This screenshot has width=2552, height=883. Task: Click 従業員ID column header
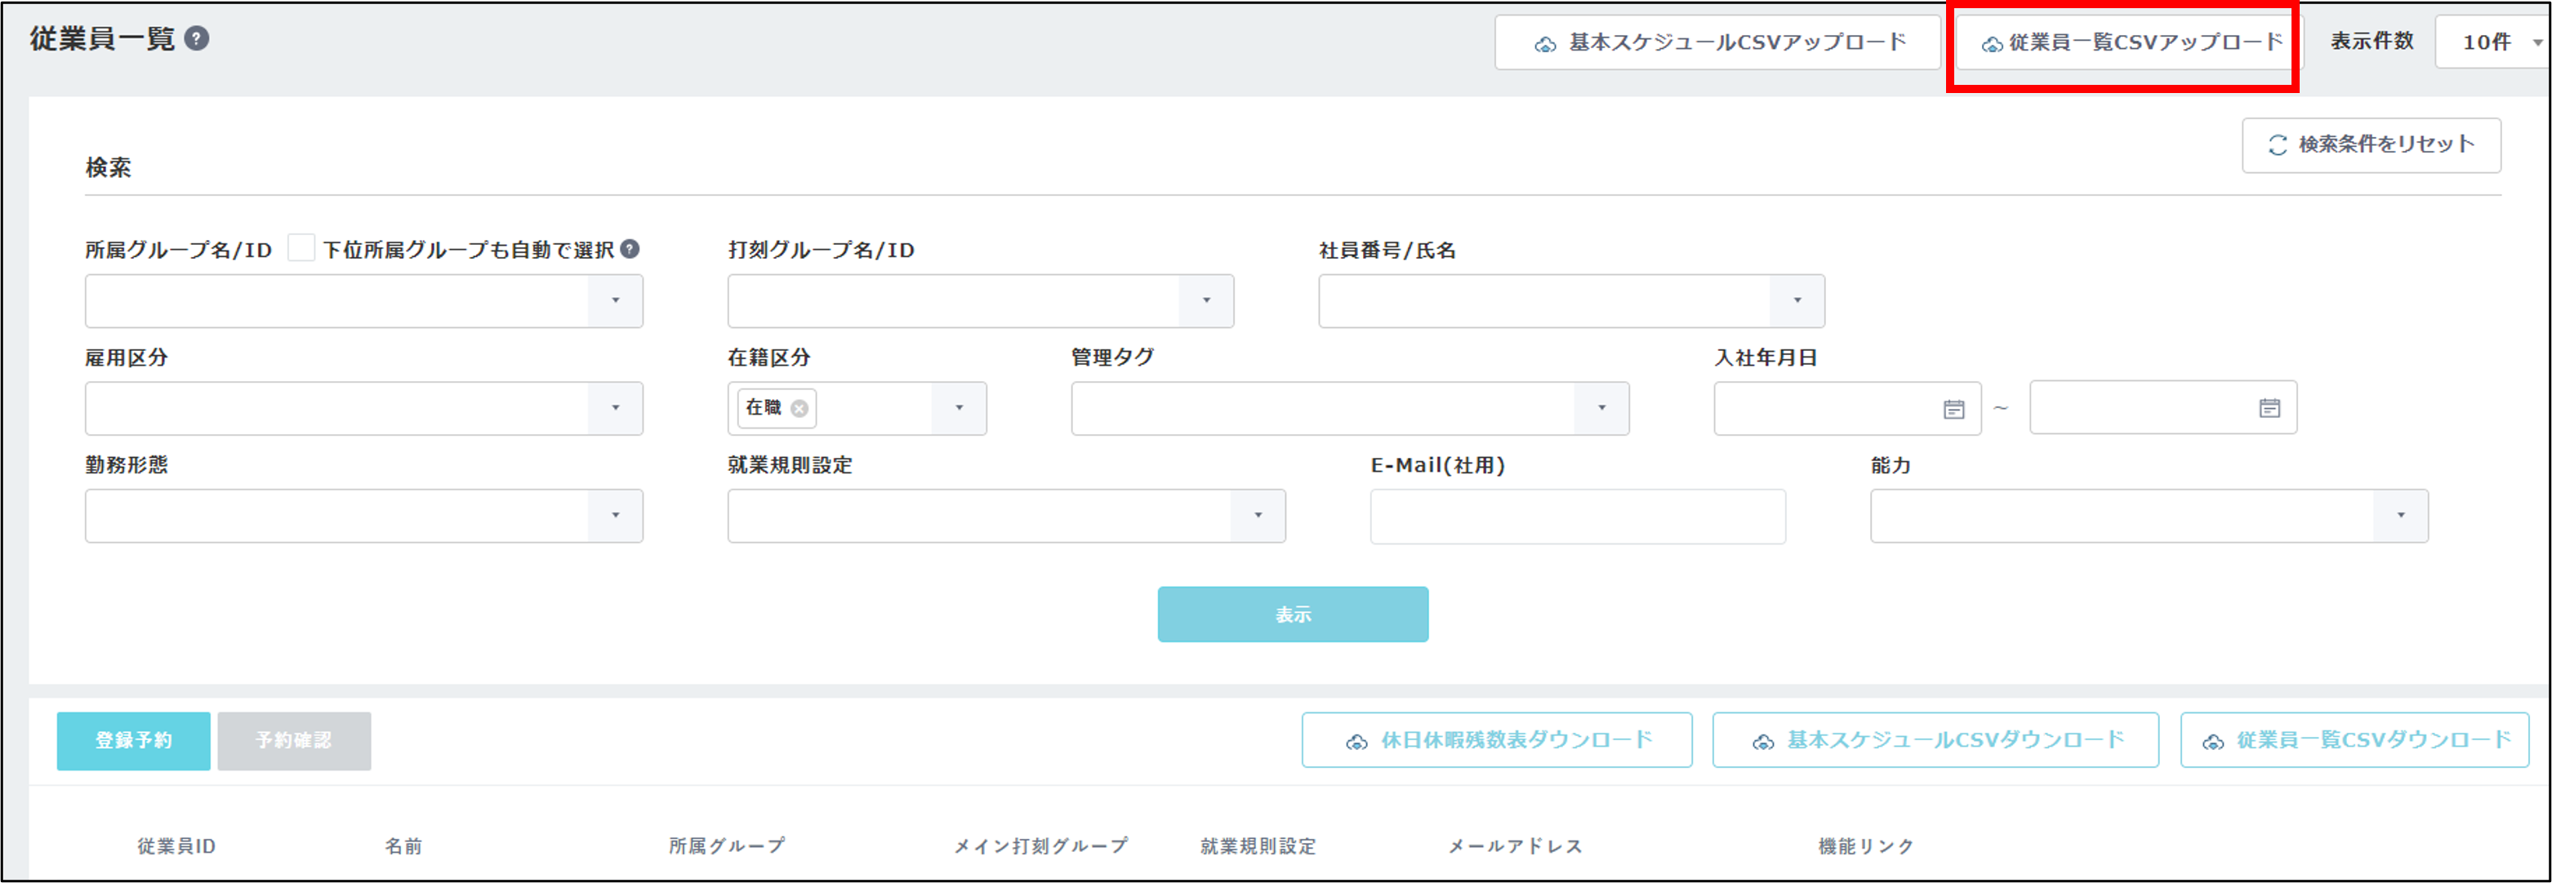(176, 846)
